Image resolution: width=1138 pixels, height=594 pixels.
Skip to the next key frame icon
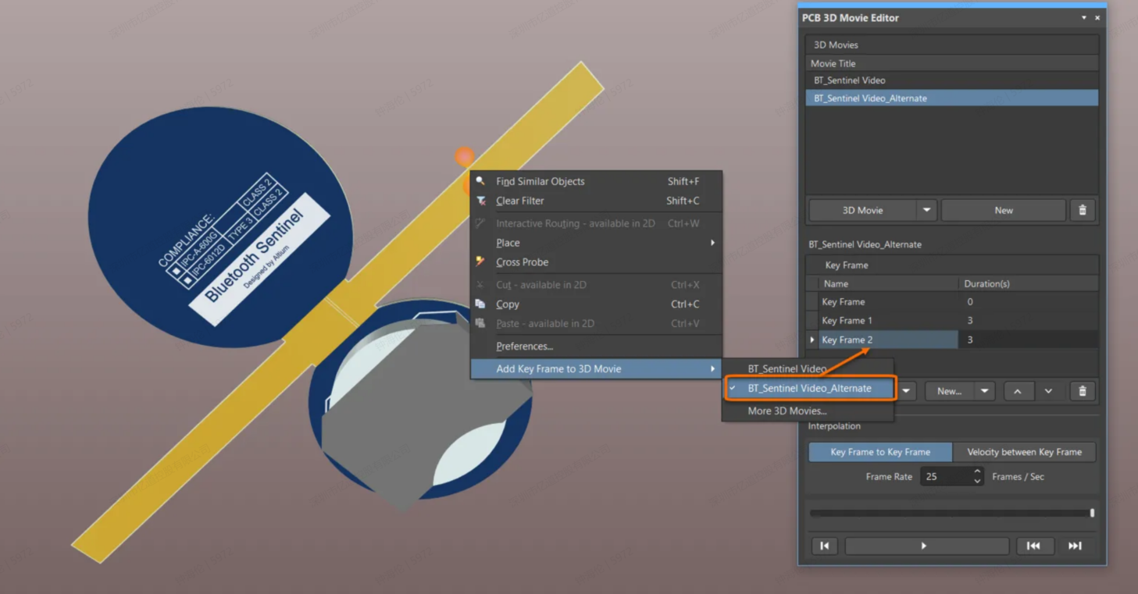(1075, 546)
